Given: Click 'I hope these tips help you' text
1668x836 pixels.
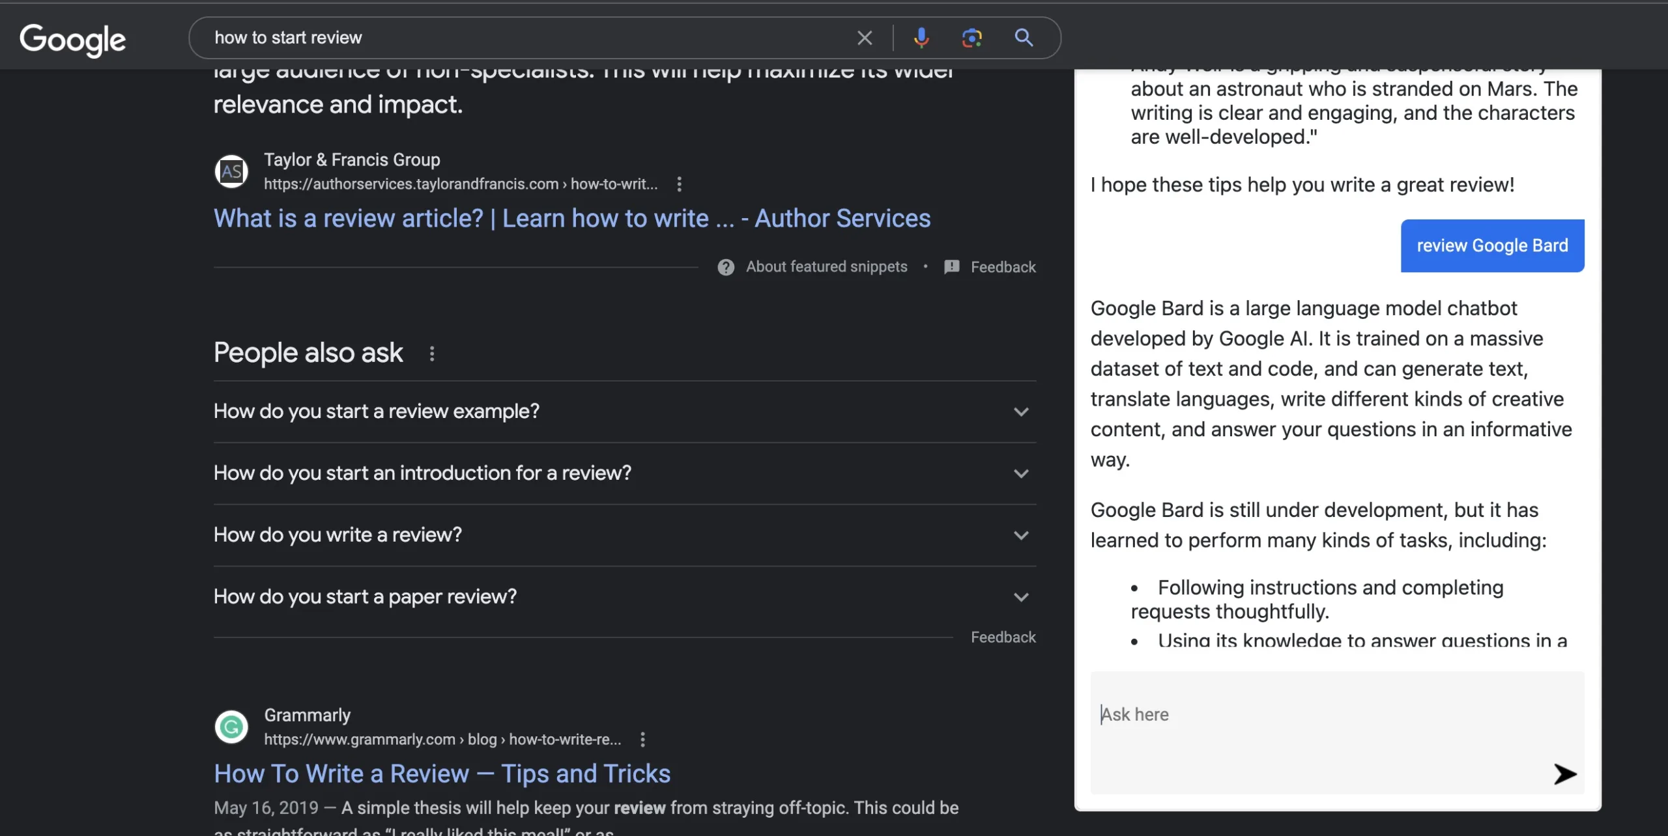Looking at the screenshot, I should tap(1302, 185).
